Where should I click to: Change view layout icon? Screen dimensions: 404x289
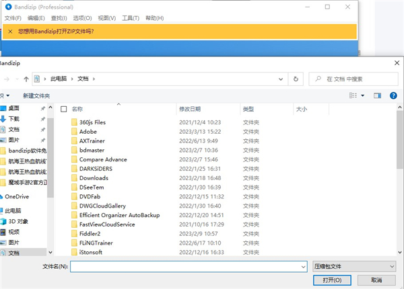(x=353, y=95)
